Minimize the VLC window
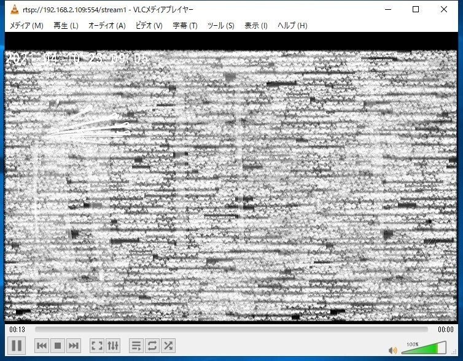This screenshot has height=361, width=463. point(388,9)
